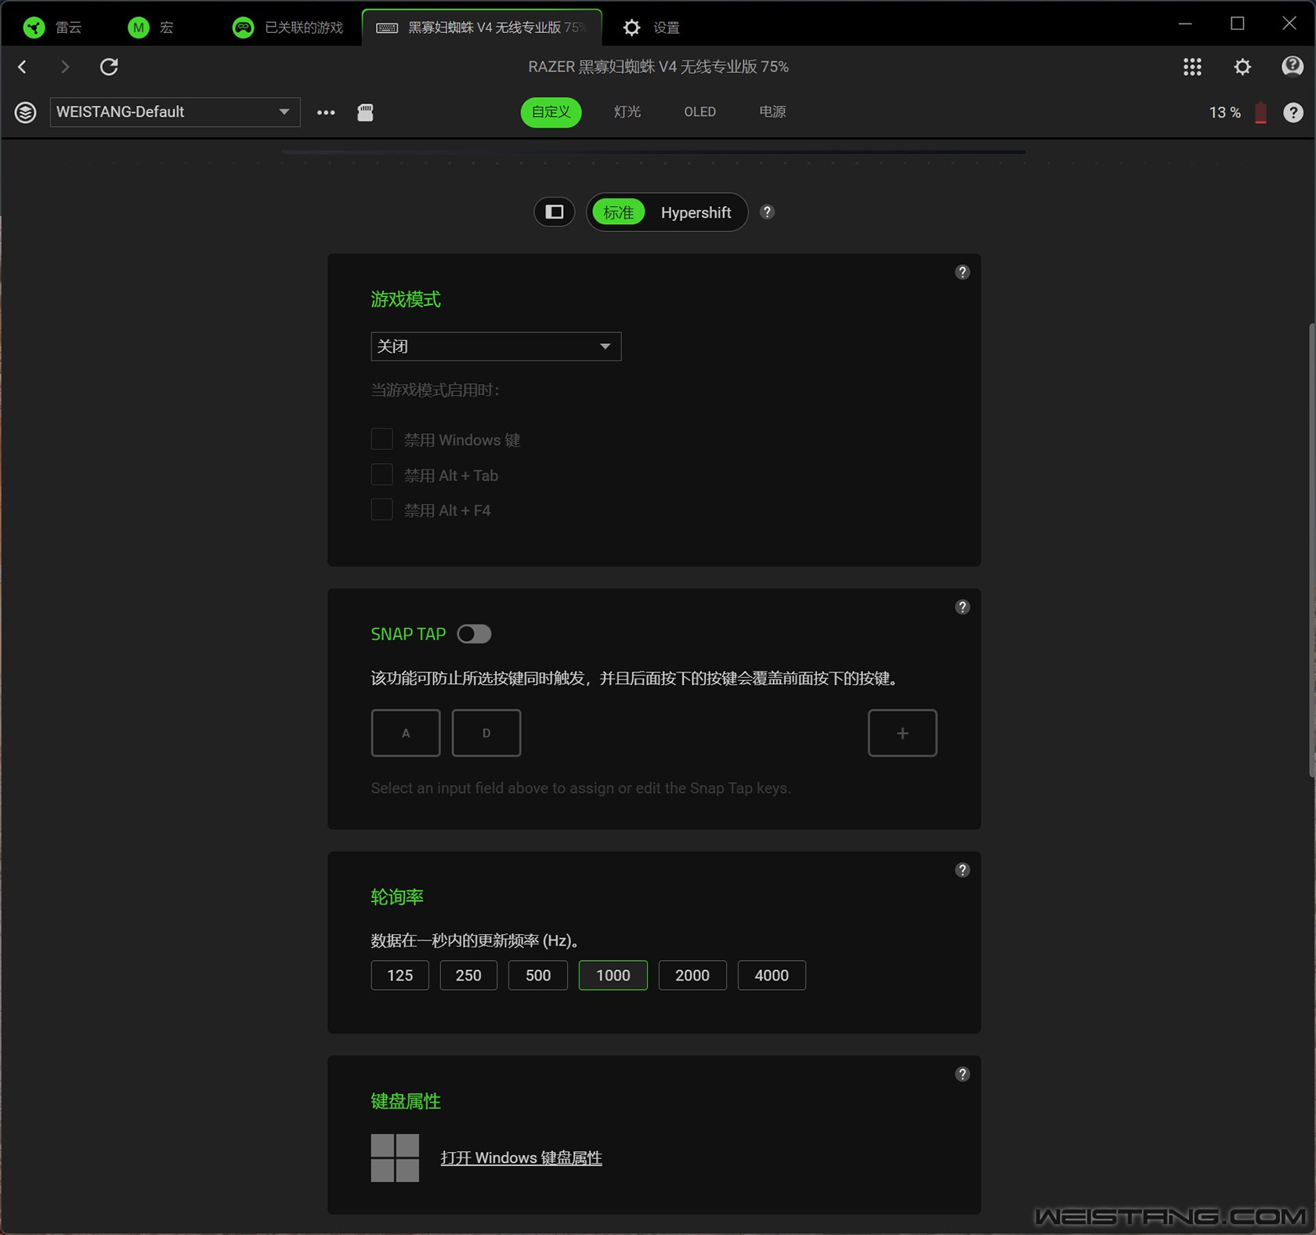Open the 设置 settings tab
This screenshot has width=1316, height=1235.
[x=651, y=27]
